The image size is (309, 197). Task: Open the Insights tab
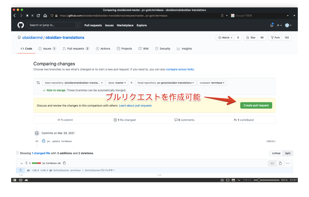coord(184,48)
